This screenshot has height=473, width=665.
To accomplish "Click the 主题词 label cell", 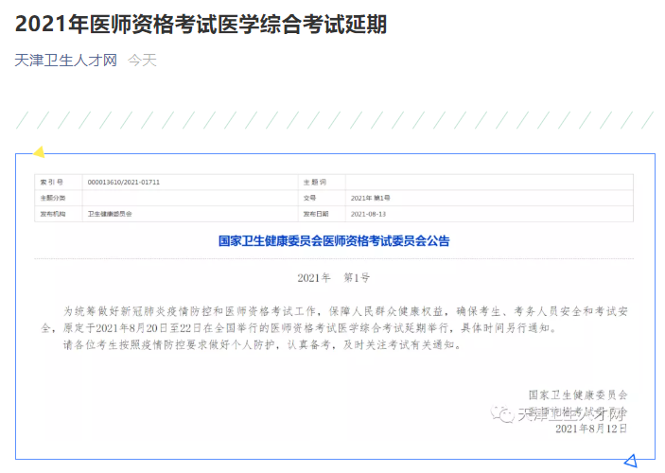I will click(x=314, y=182).
